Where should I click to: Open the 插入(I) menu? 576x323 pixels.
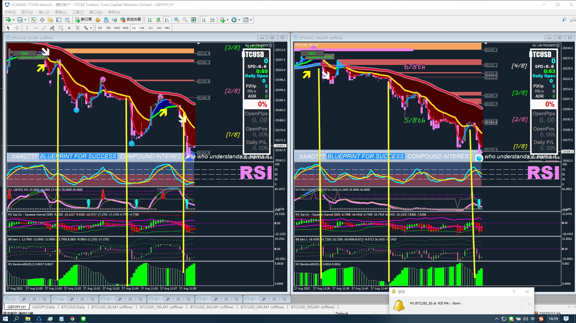pyautogui.click(x=44, y=12)
